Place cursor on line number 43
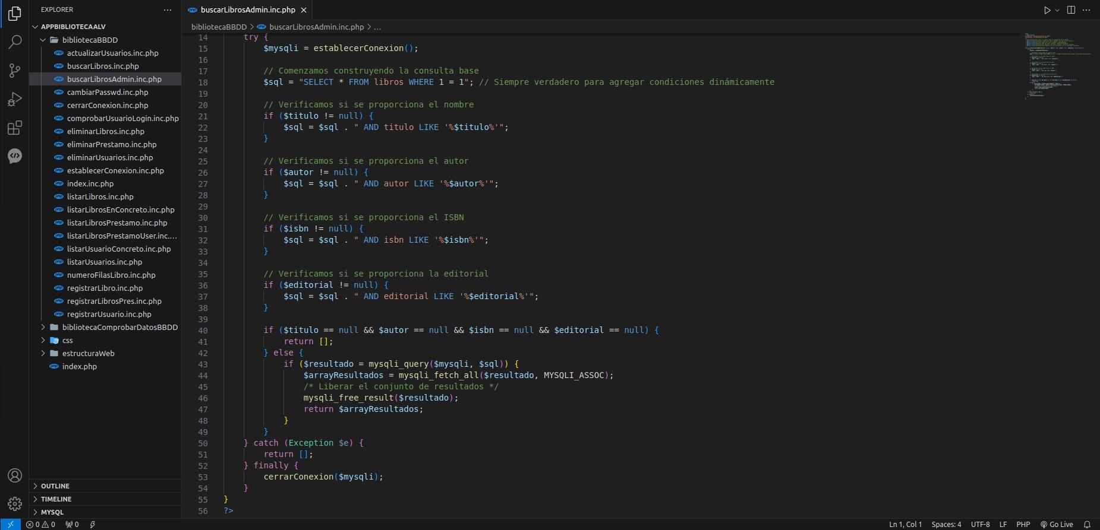 (203, 364)
